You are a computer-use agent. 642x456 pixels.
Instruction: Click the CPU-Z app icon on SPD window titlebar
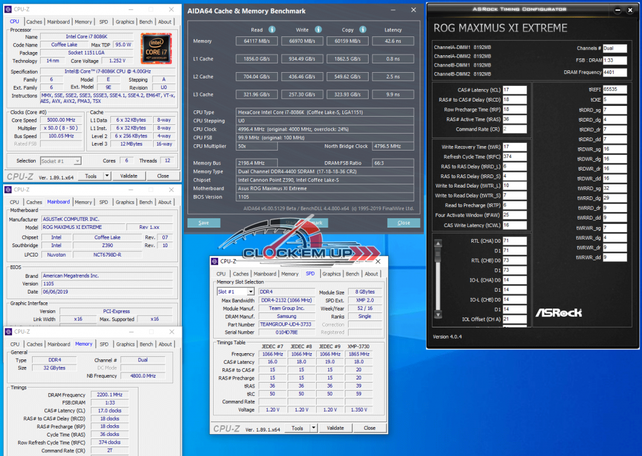pyautogui.click(x=214, y=262)
